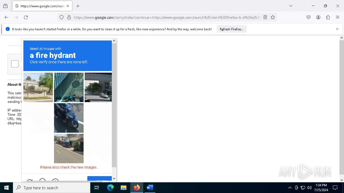Focus the address bar URL field

pos(167,17)
